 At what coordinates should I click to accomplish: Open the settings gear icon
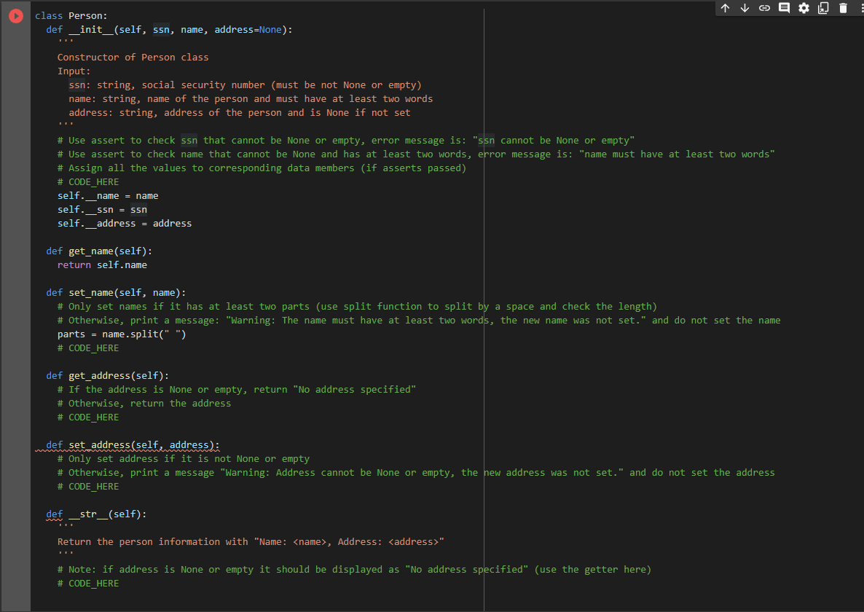[x=804, y=8]
